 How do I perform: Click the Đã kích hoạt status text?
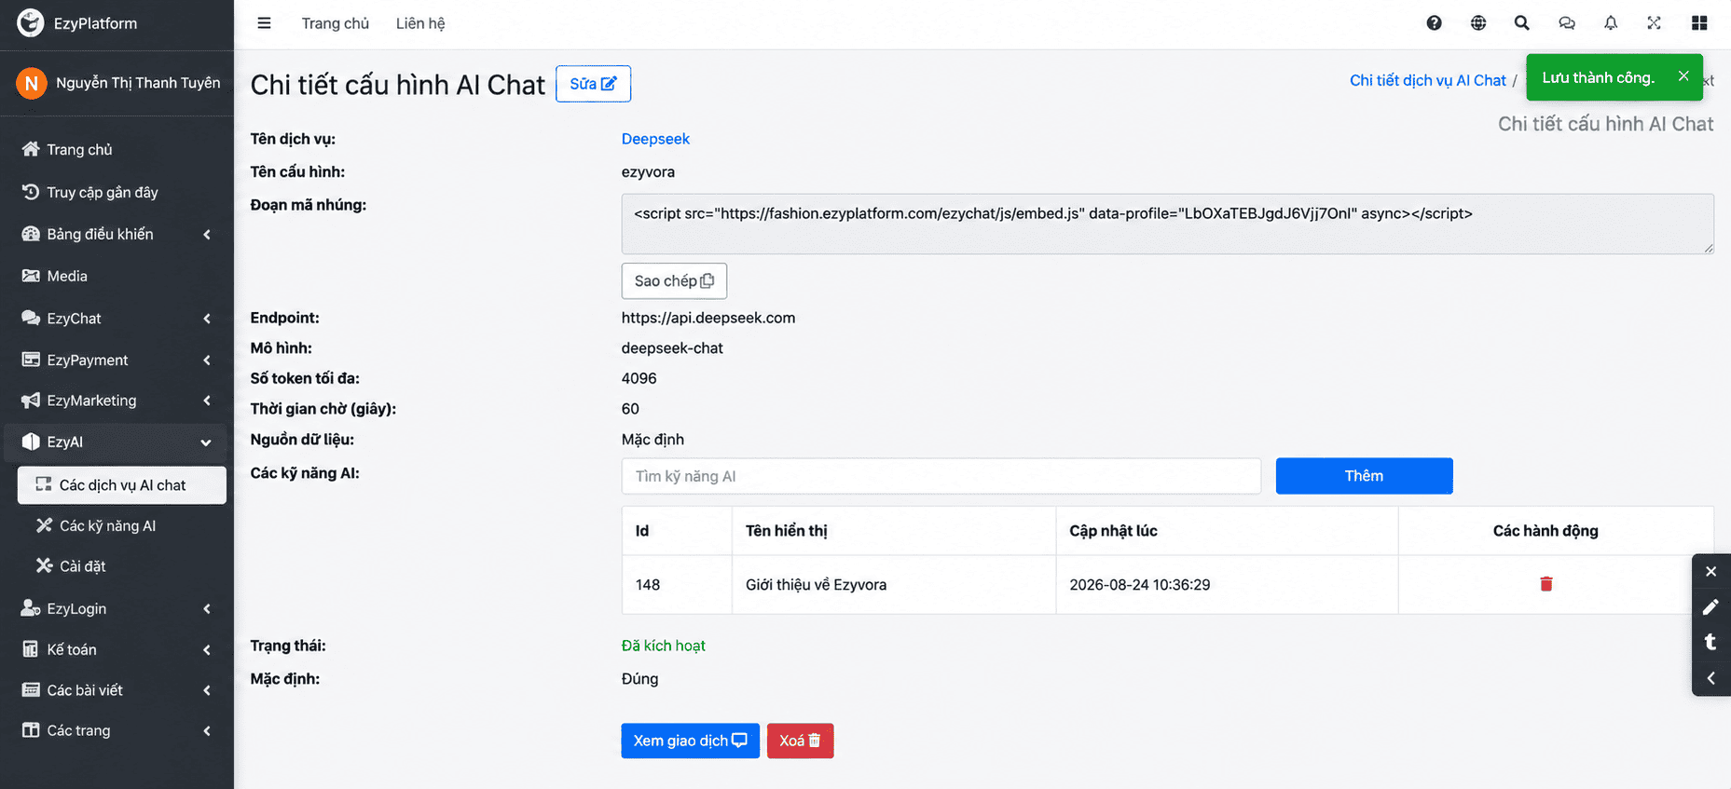pos(664,646)
